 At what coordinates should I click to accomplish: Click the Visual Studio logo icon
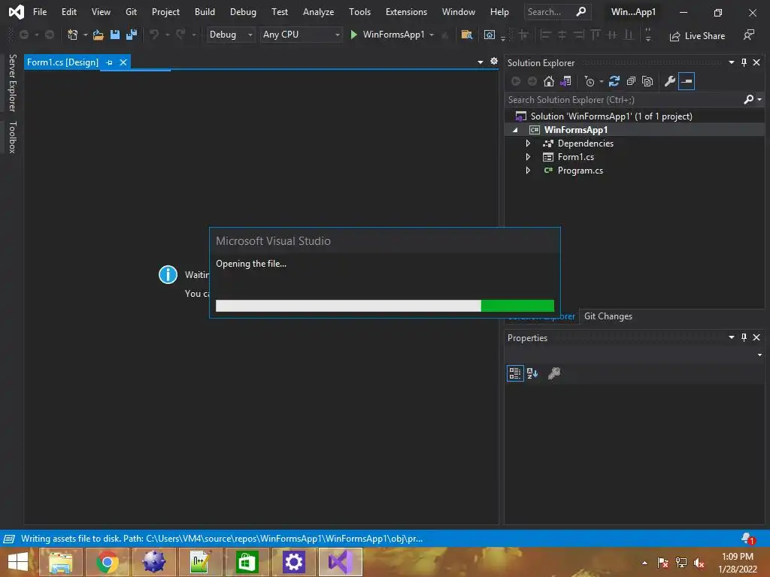[x=17, y=12]
